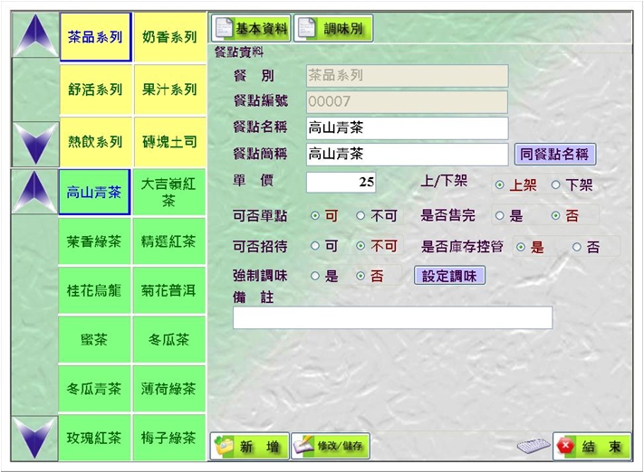644x472 pixels.
Task: Switch to the 調味別 tab
Action: tap(333, 29)
